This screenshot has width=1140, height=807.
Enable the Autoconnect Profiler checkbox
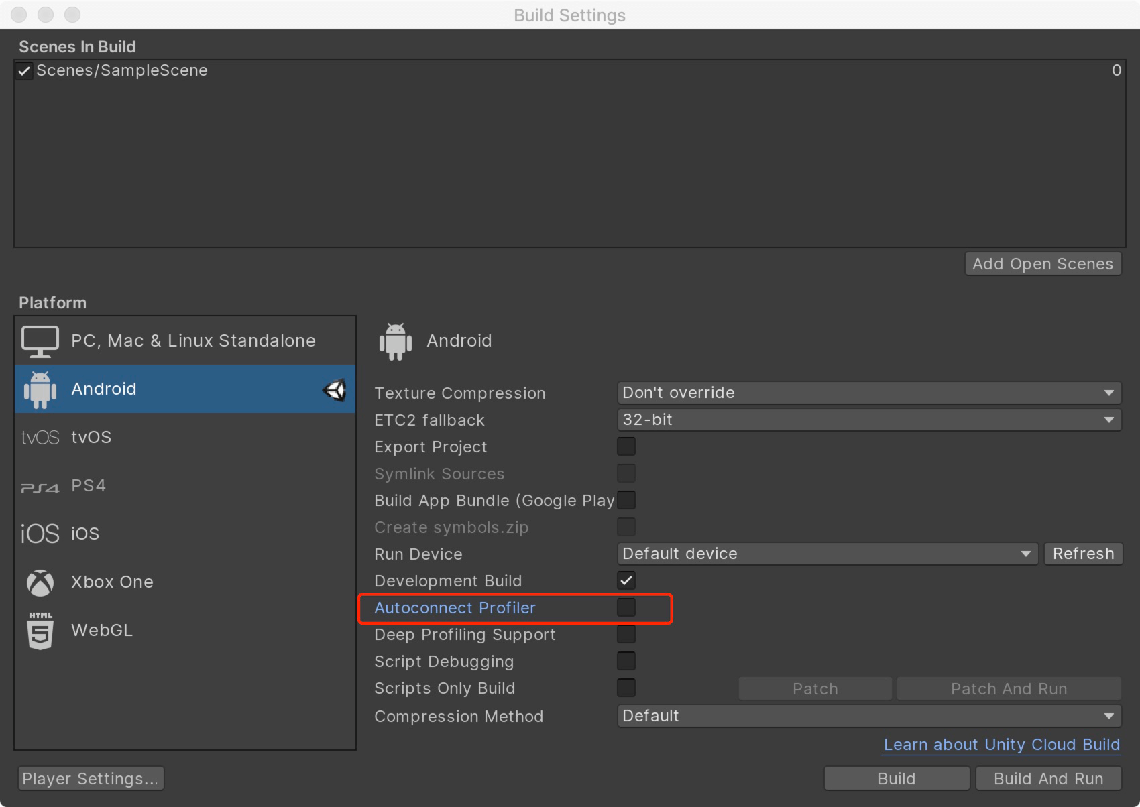(626, 607)
